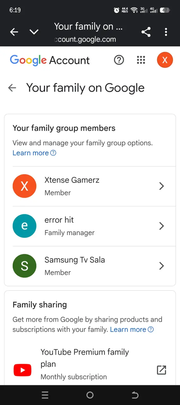
Task: Expand Xtense Gamerz chevron arrow
Action: (x=161, y=186)
